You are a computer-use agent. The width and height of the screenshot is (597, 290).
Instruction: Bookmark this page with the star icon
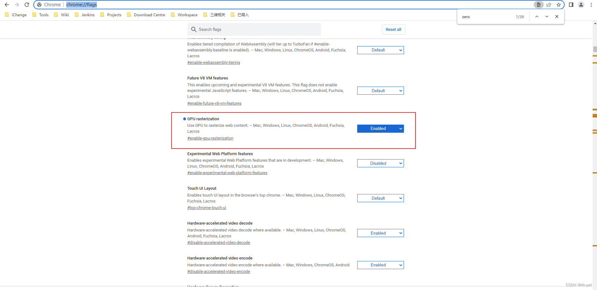coord(559,5)
